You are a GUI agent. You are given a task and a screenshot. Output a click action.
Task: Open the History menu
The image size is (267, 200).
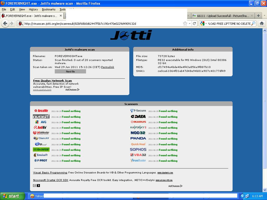pyautogui.click(x=33, y=9)
